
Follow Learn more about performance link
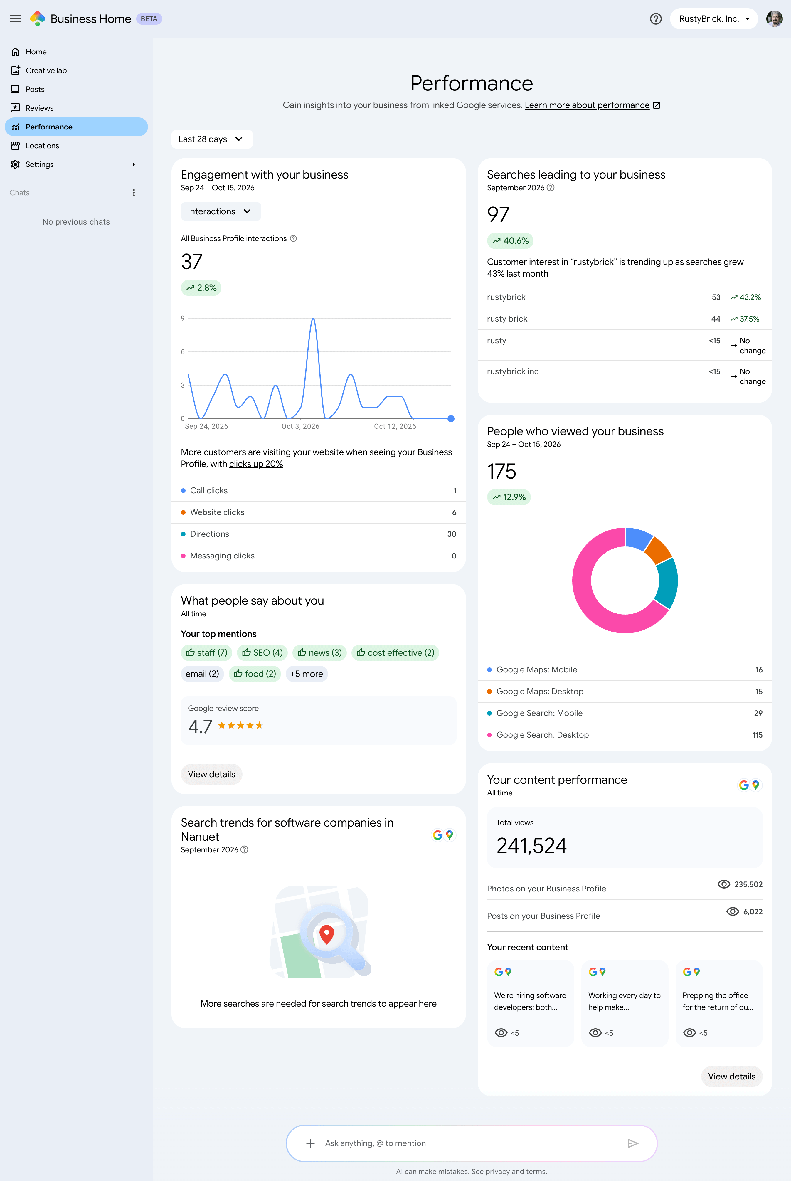coord(587,105)
